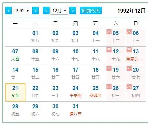Select December 04 十一
The height and width of the screenshot is (125, 148).
[95, 37]
